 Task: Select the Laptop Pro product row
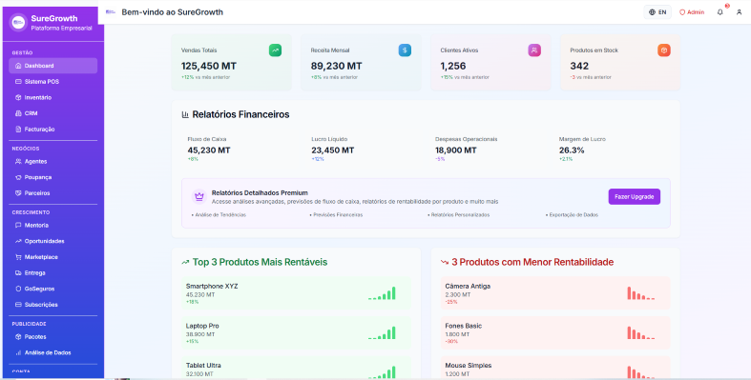tap(297, 332)
